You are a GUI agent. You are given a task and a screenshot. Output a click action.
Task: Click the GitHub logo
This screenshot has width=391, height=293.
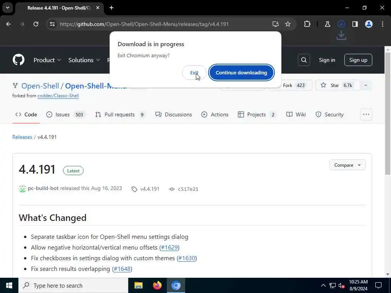[18, 60]
